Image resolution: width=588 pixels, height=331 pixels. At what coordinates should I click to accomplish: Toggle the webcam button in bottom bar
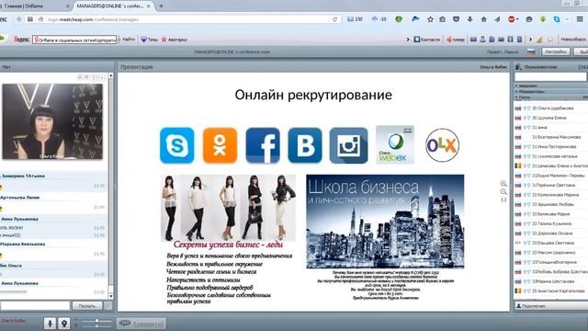[64, 323]
